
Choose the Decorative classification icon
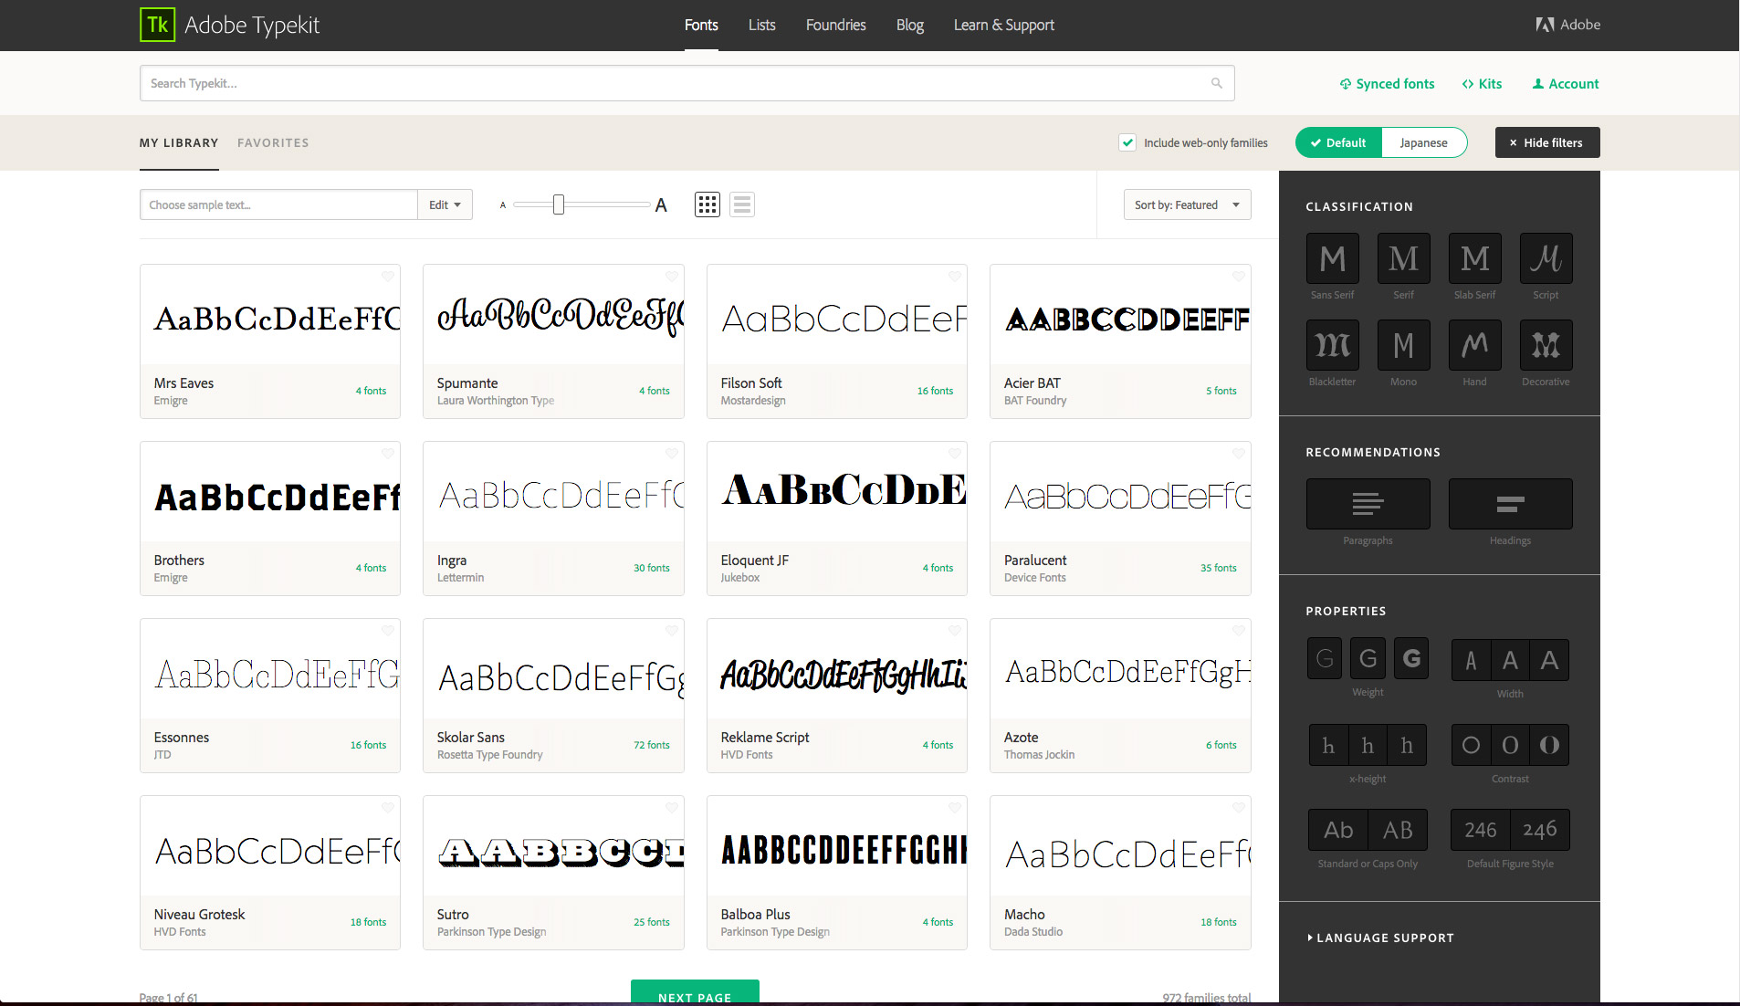tap(1545, 345)
